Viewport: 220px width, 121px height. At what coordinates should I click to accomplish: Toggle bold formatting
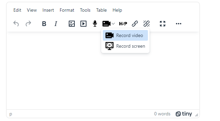tap(44, 24)
